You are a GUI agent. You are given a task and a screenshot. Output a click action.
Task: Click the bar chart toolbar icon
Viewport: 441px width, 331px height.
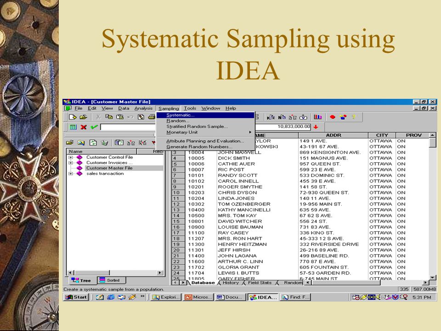pos(318,117)
